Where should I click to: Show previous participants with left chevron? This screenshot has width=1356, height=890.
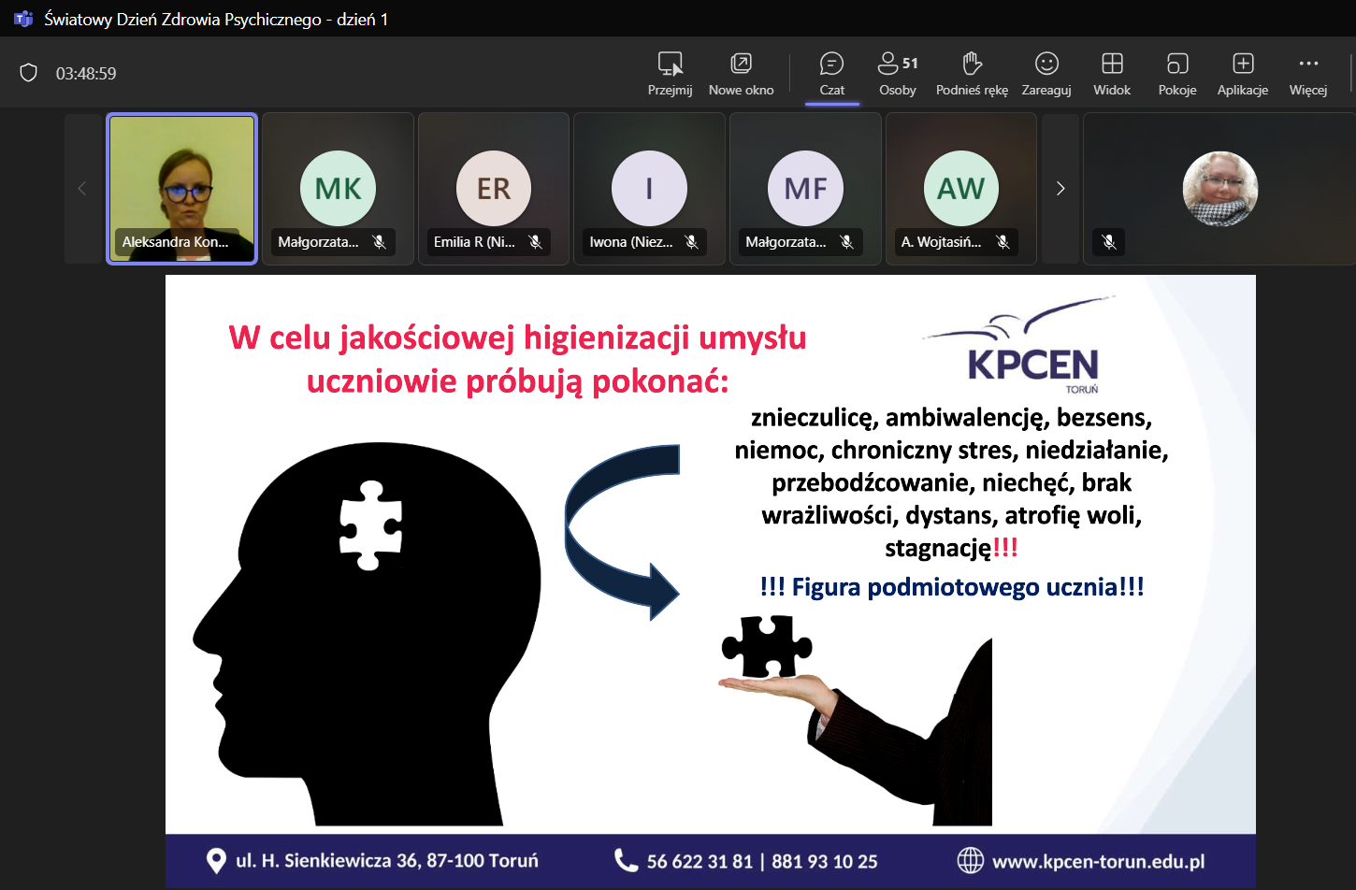[82, 189]
